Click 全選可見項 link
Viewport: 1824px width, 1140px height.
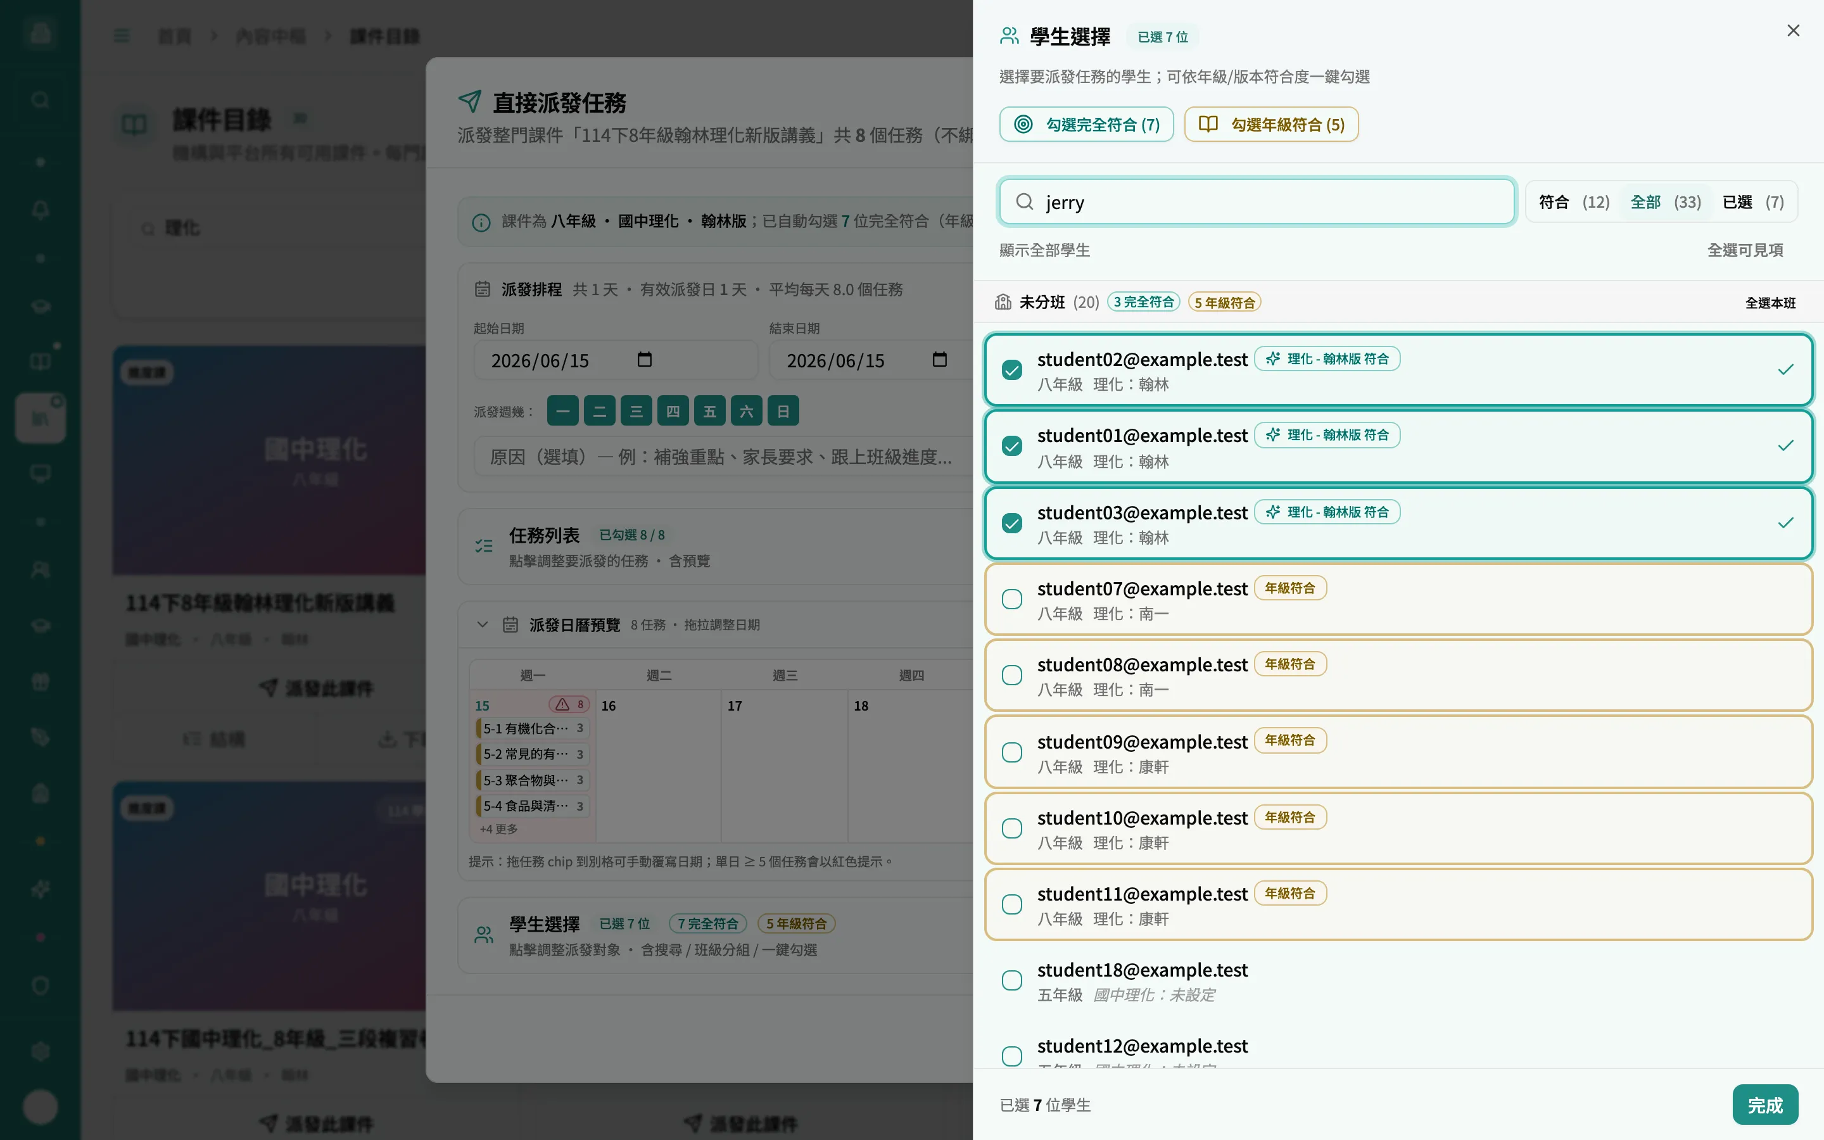point(1745,250)
